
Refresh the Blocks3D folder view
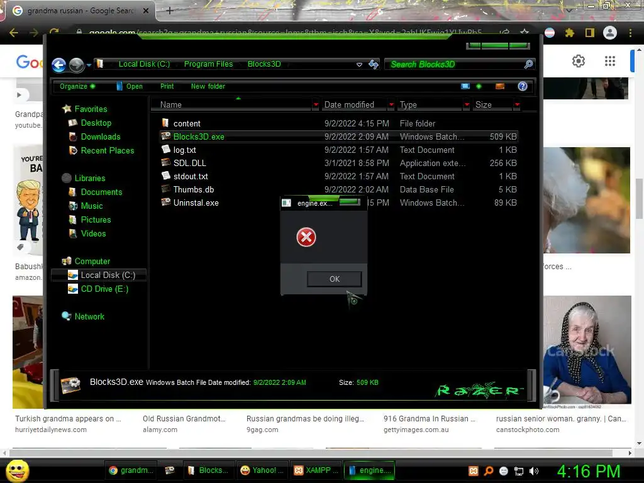tap(374, 64)
